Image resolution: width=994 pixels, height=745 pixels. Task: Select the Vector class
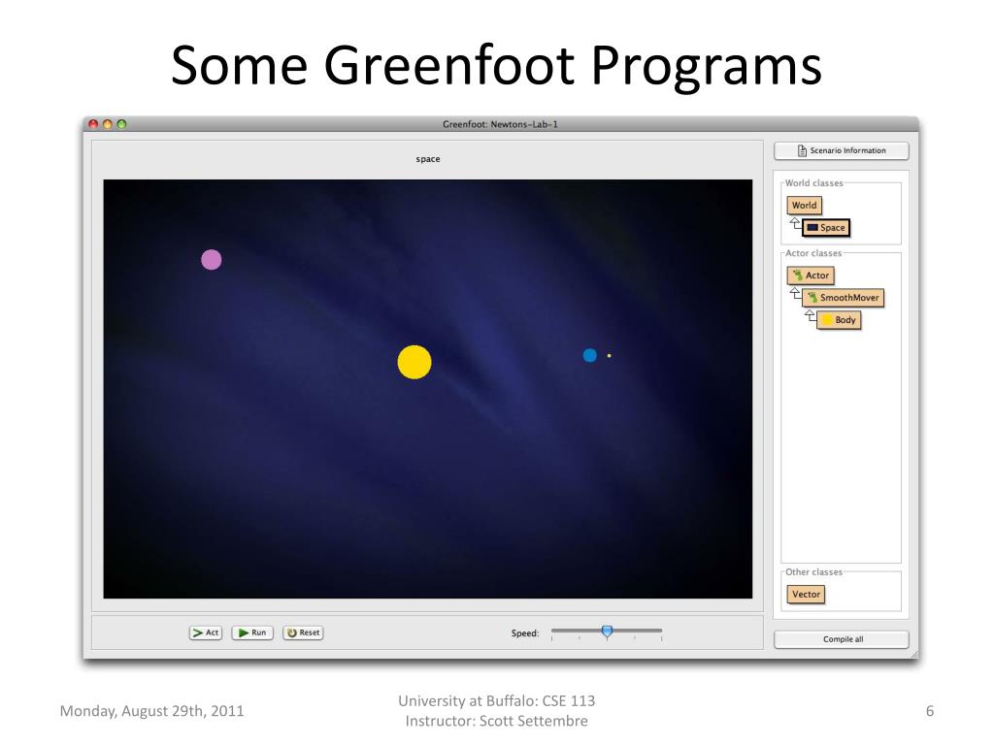pos(806,595)
